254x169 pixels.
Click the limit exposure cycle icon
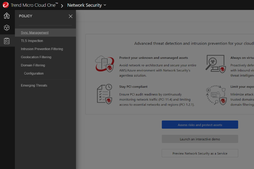tap(216, 95)
